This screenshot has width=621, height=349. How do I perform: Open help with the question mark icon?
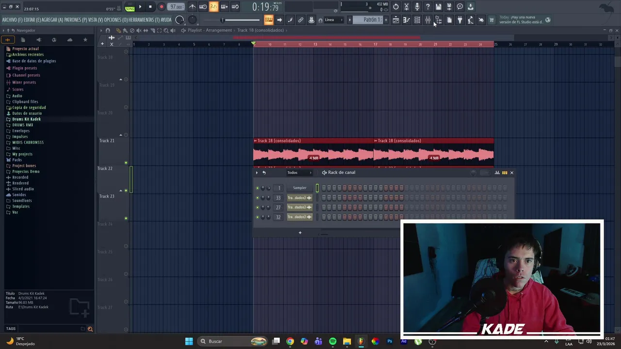tap(428, 7)
